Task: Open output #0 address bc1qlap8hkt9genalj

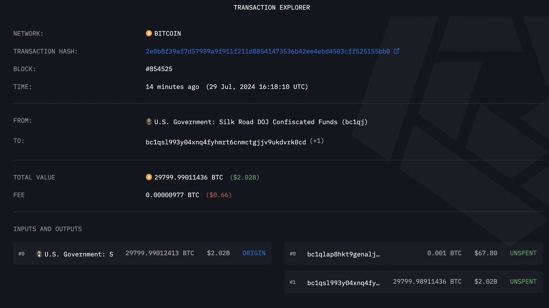Action: [x=343, y=254]
